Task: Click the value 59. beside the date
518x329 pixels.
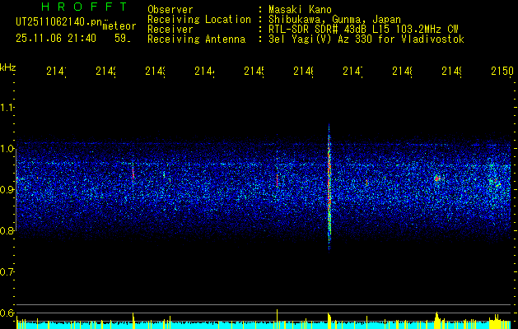Action: coord(123,39)
